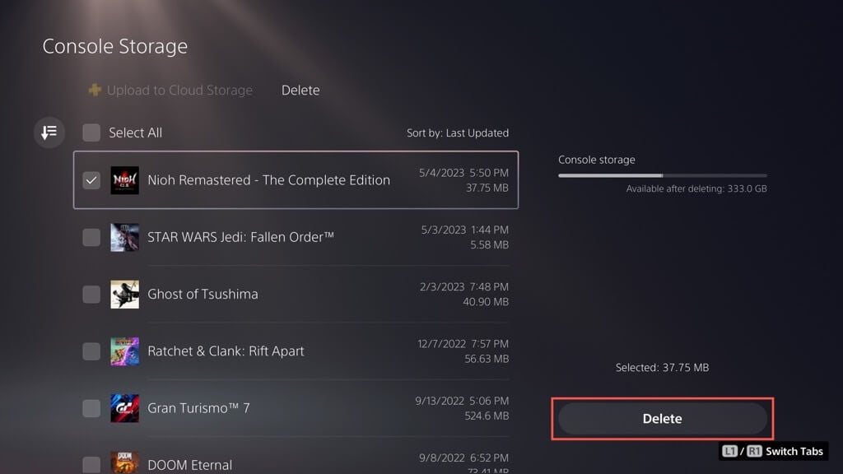Click the Nioh Remastered game thumbnail
The image size is (843, 474).
[x=124, y=180]
